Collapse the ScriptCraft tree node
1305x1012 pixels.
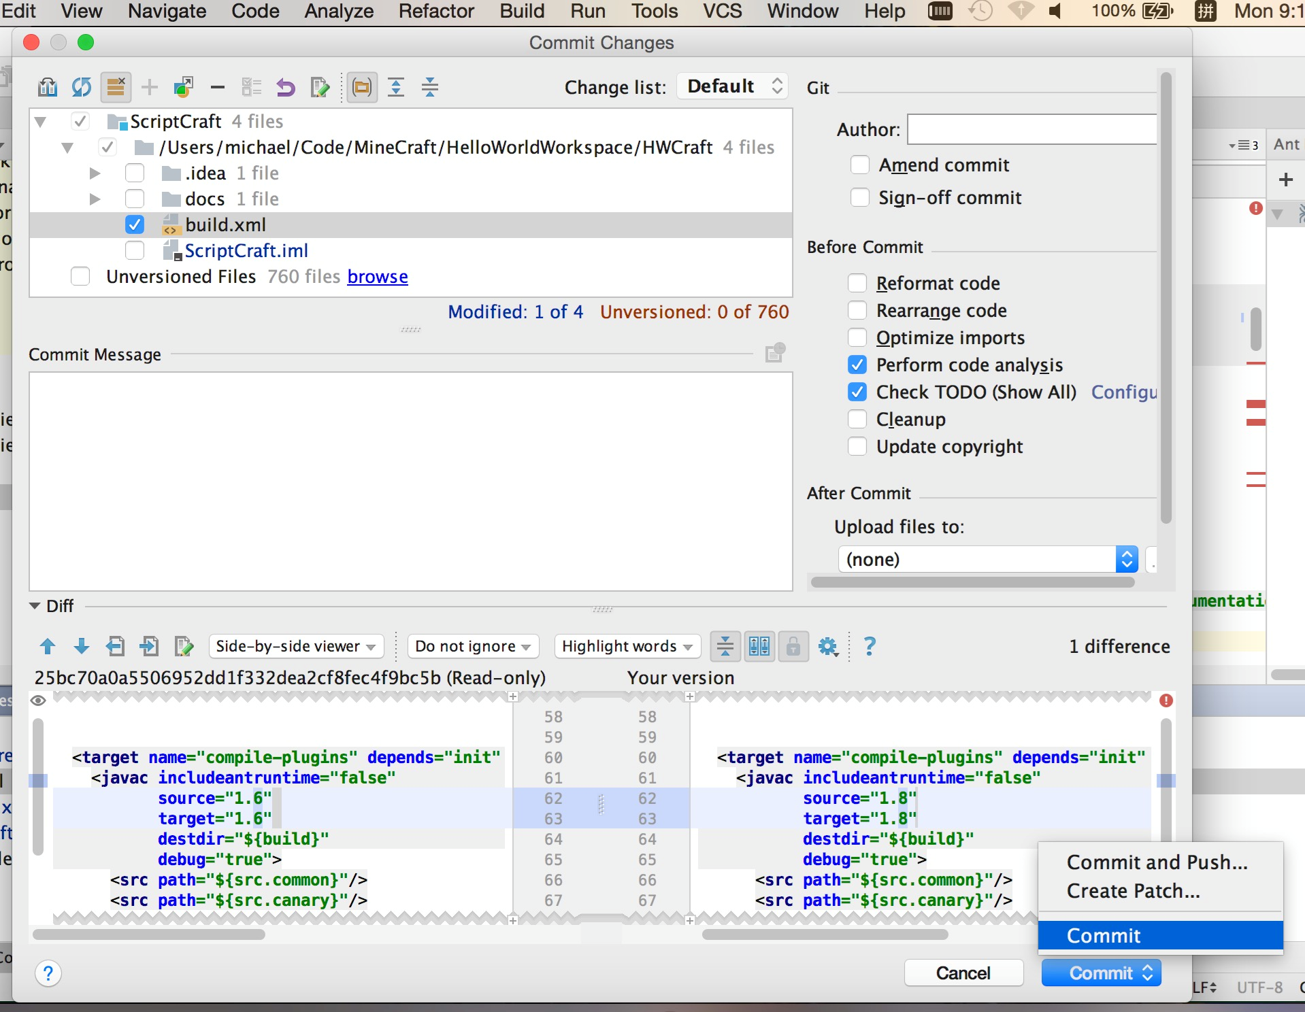[x=40, y=122]
